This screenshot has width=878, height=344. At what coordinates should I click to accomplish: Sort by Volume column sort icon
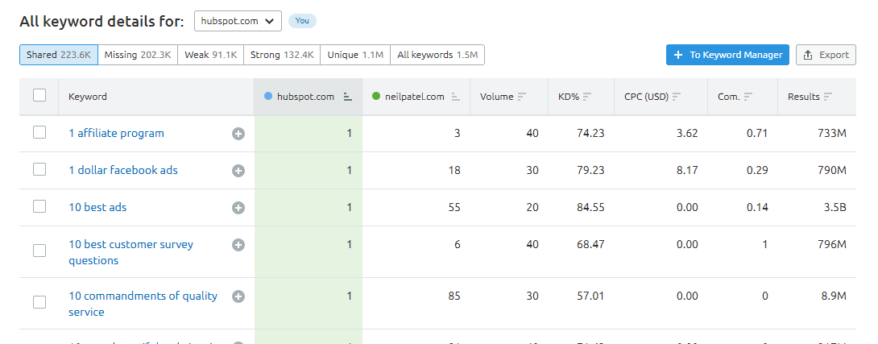pos(522,97)
